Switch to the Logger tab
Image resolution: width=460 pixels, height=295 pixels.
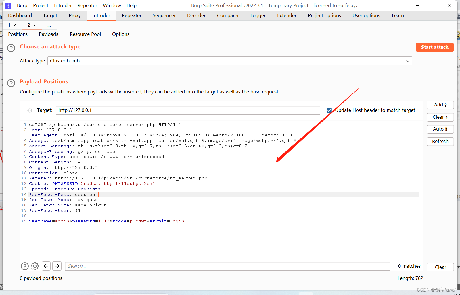point(258,15)
